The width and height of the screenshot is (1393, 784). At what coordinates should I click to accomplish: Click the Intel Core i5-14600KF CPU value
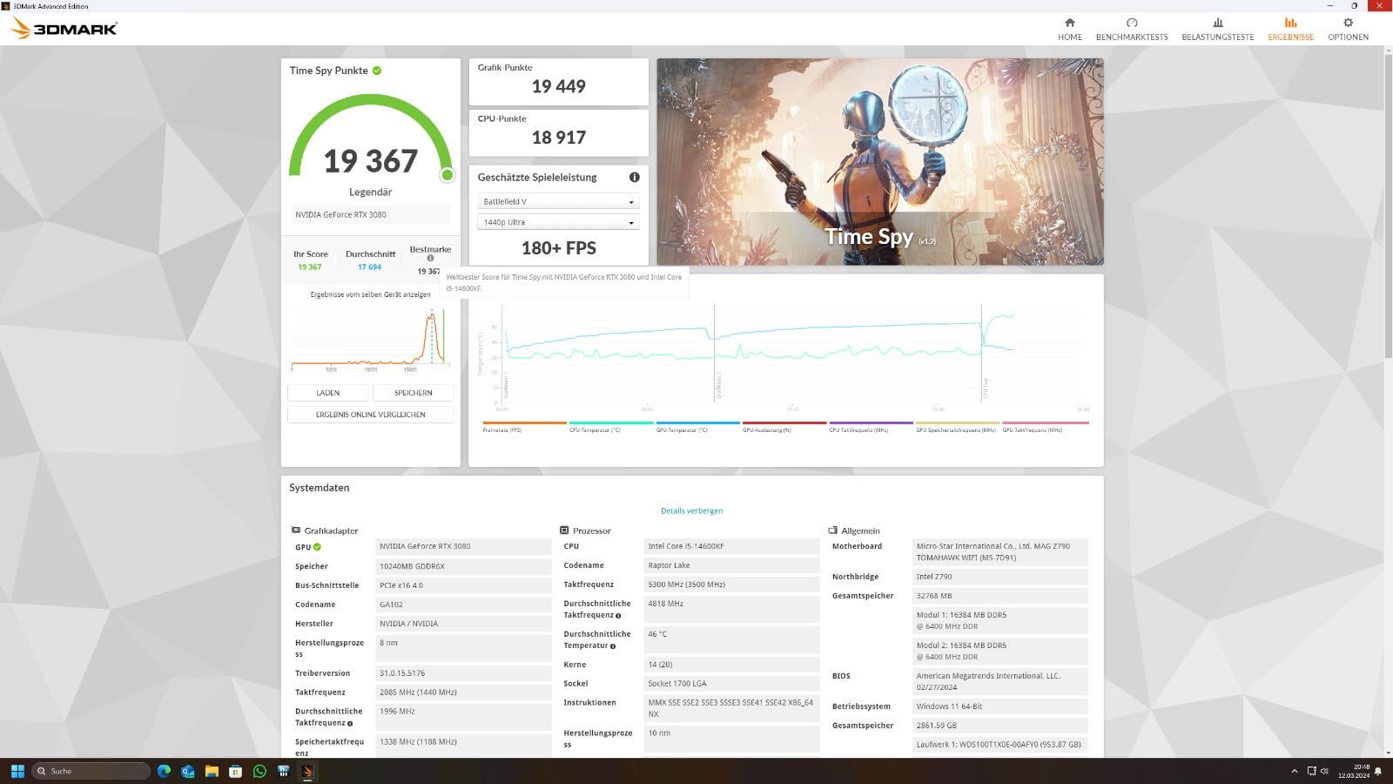(730, 546)
